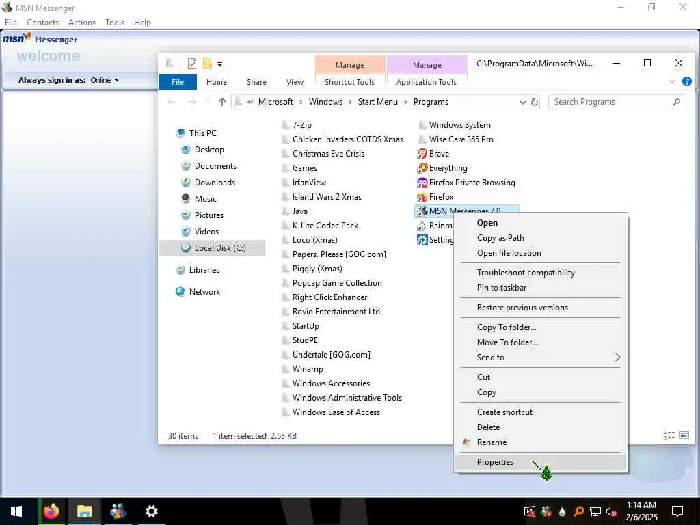This screenshot has width=700, height=525.
Task: Open the Windows Start button
Action: tap(16, 511)
